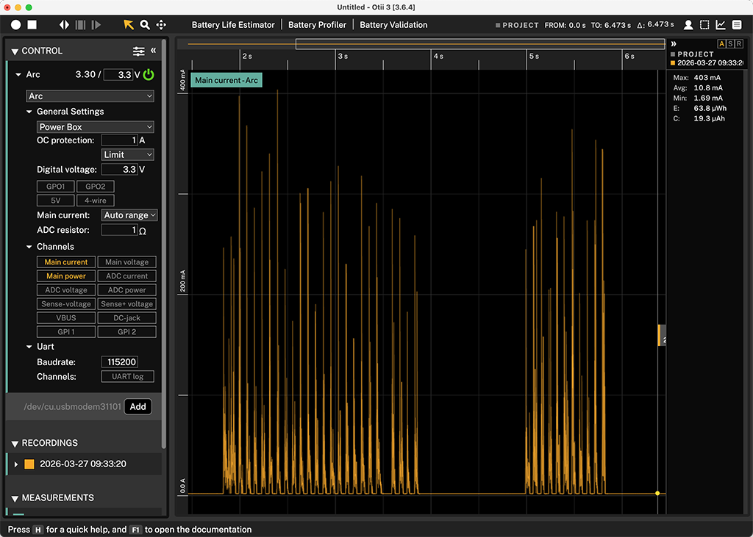
Task: Collapse the left sidebar with double chevron
Action: coord(153,50)
